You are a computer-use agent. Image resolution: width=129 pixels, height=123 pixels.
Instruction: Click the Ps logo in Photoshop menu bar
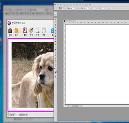point(55,5)
